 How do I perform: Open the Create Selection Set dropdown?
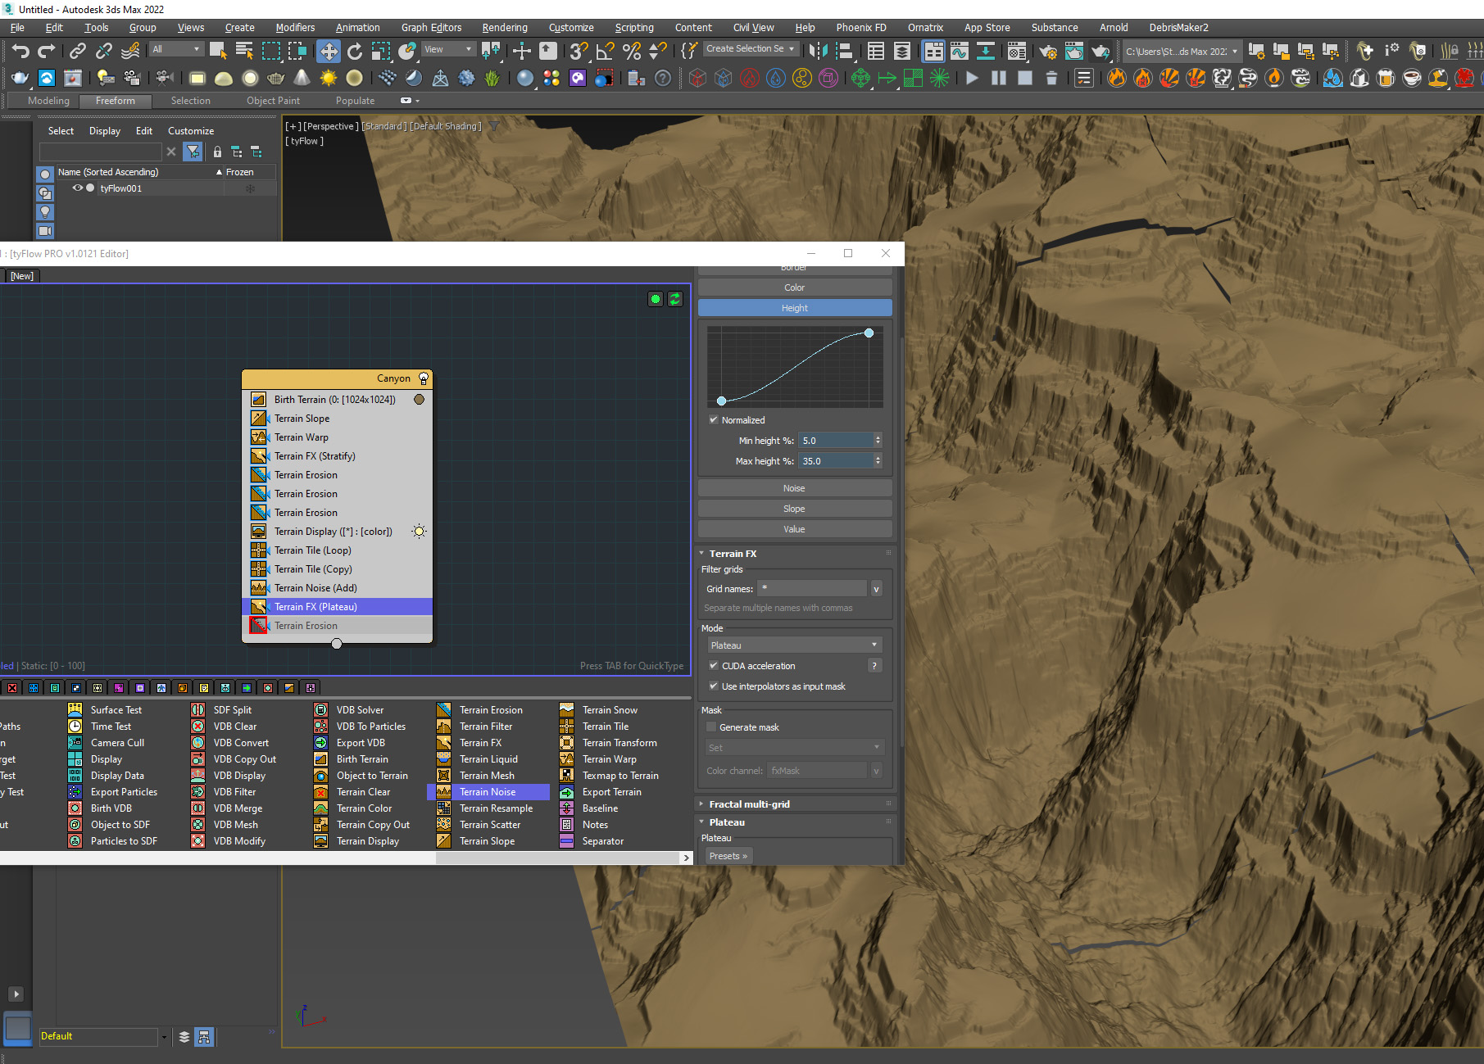[x=751, y=48]
